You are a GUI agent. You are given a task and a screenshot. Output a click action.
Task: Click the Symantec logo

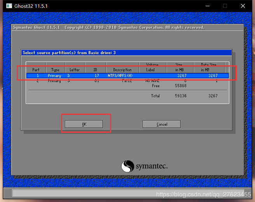tap(144, 166)
